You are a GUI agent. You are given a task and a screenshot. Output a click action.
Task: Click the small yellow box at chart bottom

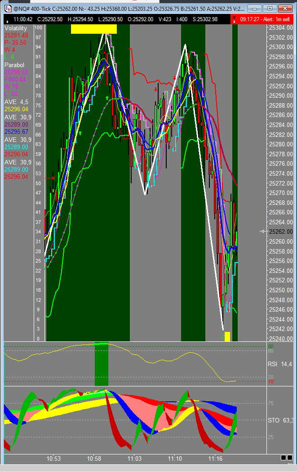click(x=227, y=336)
